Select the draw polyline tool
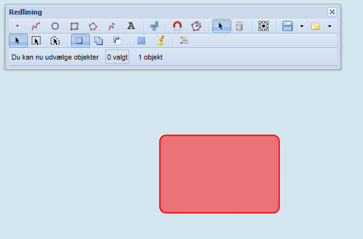The image size is (363, 239). [36, 26]
